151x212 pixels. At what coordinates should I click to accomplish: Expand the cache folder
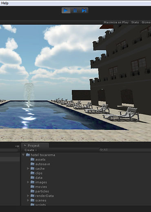point(28,169)
